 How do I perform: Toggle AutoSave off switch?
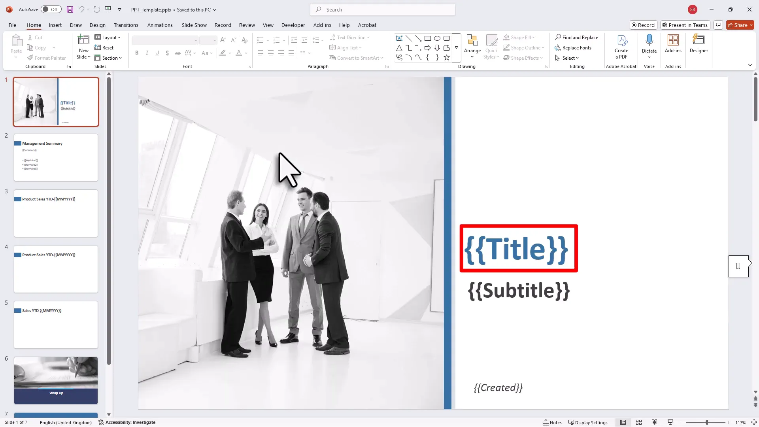[x=51, y=9]
